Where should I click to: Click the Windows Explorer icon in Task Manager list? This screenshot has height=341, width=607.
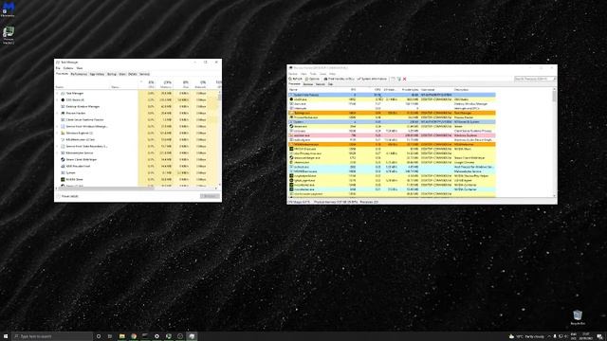point(63,133)
